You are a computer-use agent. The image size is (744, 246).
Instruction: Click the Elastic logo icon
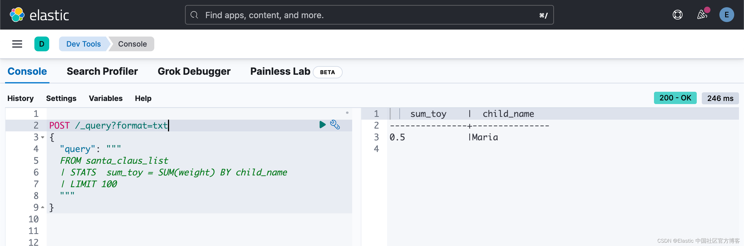click(17, 15)
